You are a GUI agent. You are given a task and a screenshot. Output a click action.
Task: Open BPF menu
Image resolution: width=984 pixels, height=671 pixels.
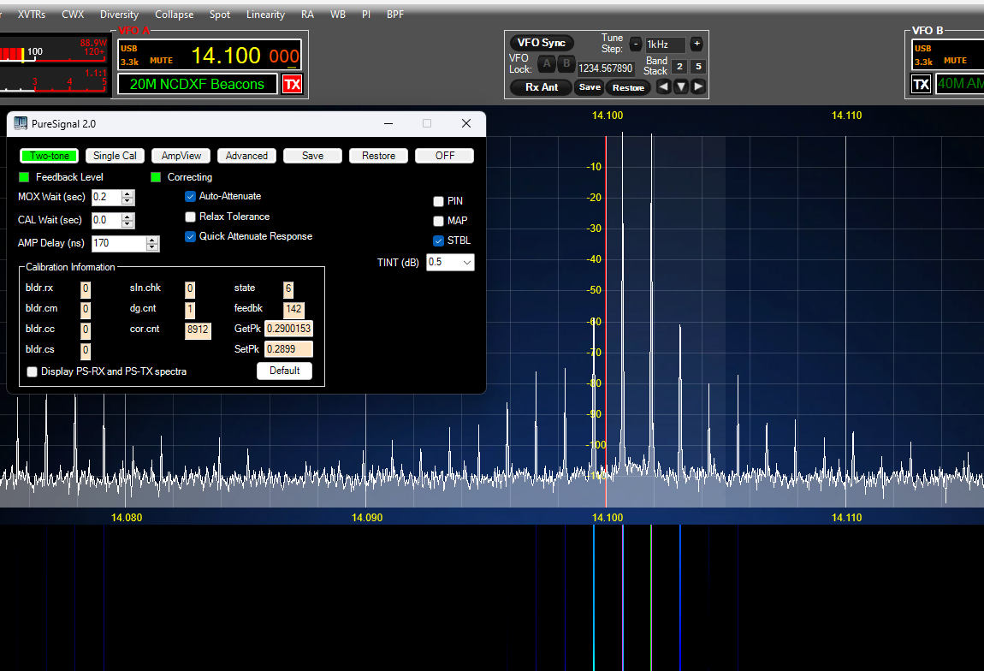(395, 15)
